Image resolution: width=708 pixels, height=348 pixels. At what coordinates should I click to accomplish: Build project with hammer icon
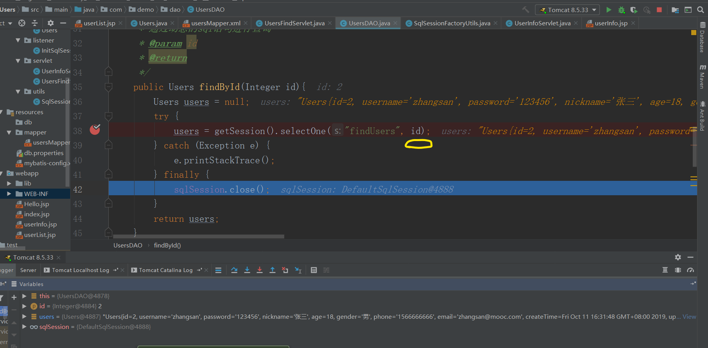(526, 10)
